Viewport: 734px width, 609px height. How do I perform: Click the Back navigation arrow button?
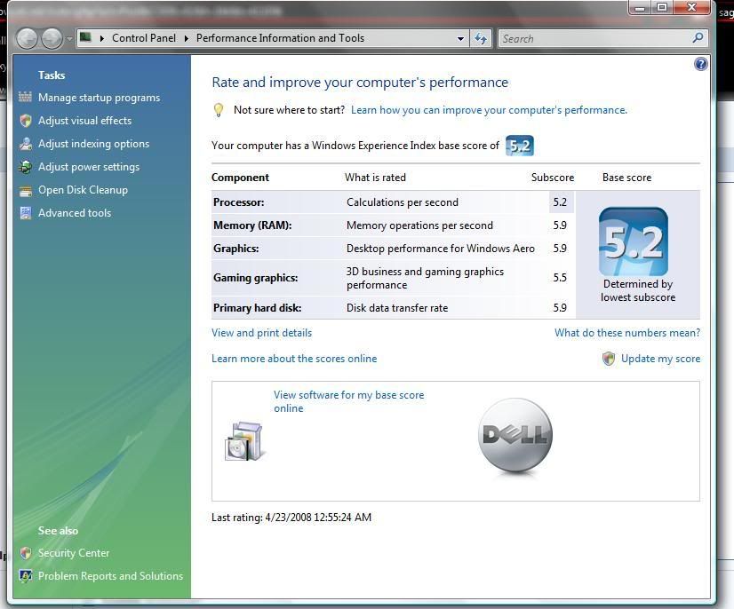(x=28, y=38)
